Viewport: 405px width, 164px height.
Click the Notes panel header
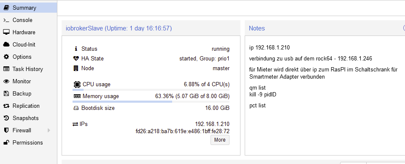coord(325,28)
